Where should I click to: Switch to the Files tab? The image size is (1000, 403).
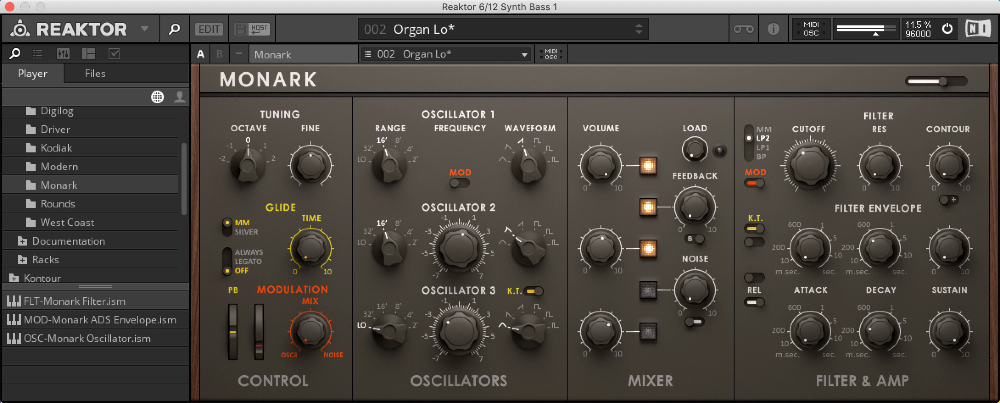tap(95, 74)
